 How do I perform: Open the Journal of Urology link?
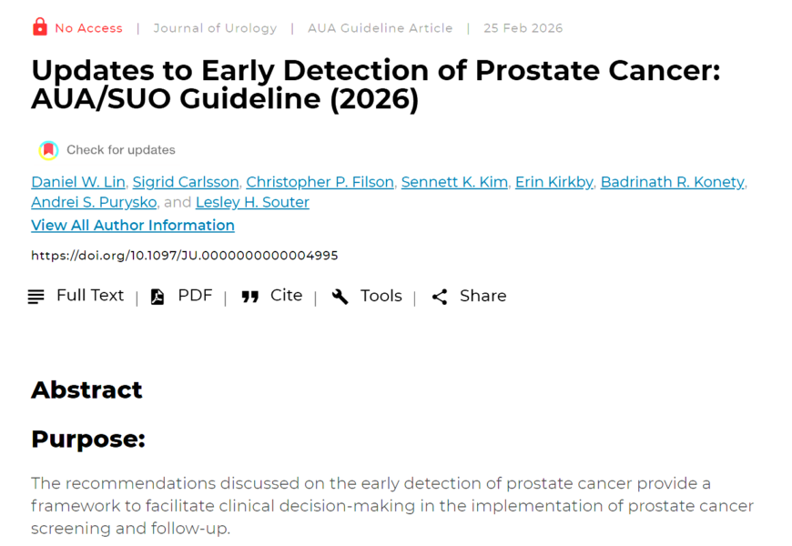coord(215,28)
